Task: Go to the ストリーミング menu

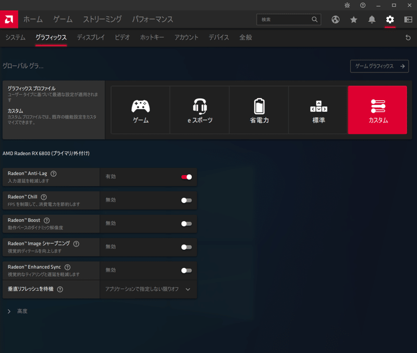Action: pos(102,19)
